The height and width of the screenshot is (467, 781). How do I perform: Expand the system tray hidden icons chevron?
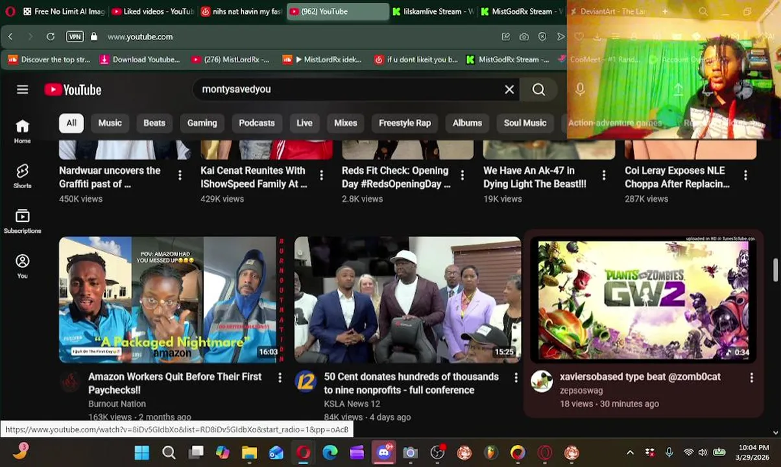point(630,453)
